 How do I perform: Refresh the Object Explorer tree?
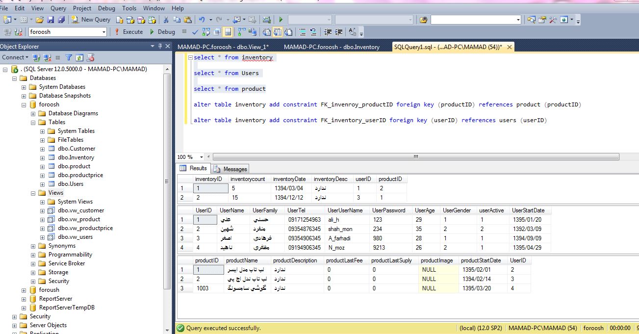click(79, 57)
